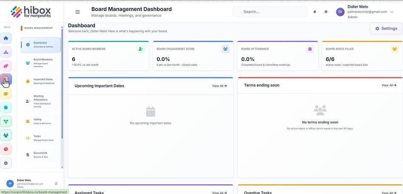Expand the user account dropdown chevron
The height and width of the screenshot is (194, 403).
(x=392, y=12)
